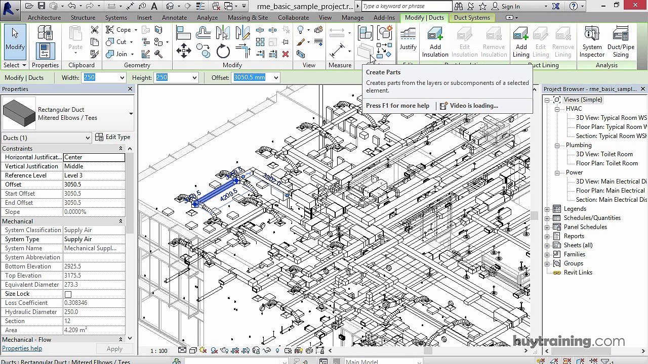The height and width of the screenshot is (364, 648).
Task: Collapse the Mechanical section
Action: [120, 221]
